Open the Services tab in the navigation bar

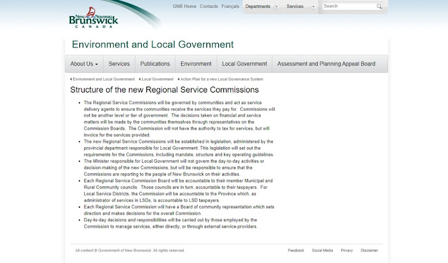(x=119, y=64)
